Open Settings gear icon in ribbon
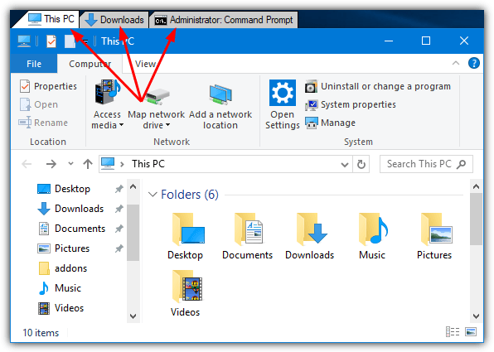The height and width of the screenshot is (352, 494). click(x=283, y=93)
